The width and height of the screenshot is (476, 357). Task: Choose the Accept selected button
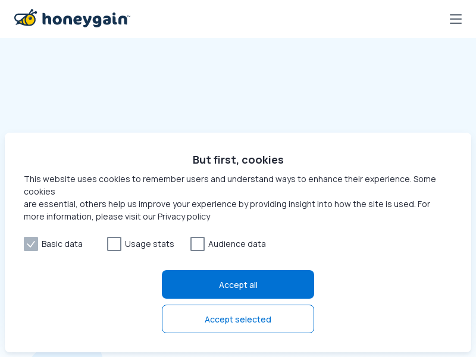(x=238, y=319)
